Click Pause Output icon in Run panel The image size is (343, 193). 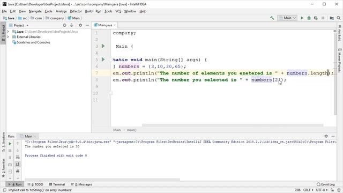pos(10,157)
